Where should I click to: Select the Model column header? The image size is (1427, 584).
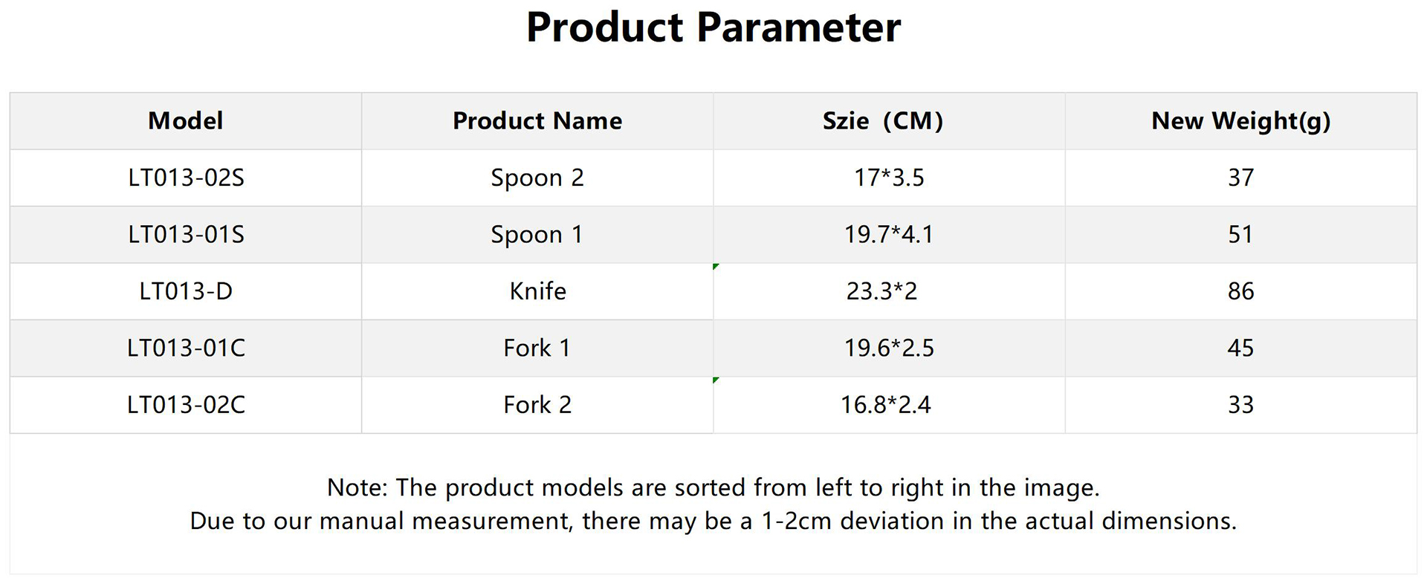[x=185, y=121]
